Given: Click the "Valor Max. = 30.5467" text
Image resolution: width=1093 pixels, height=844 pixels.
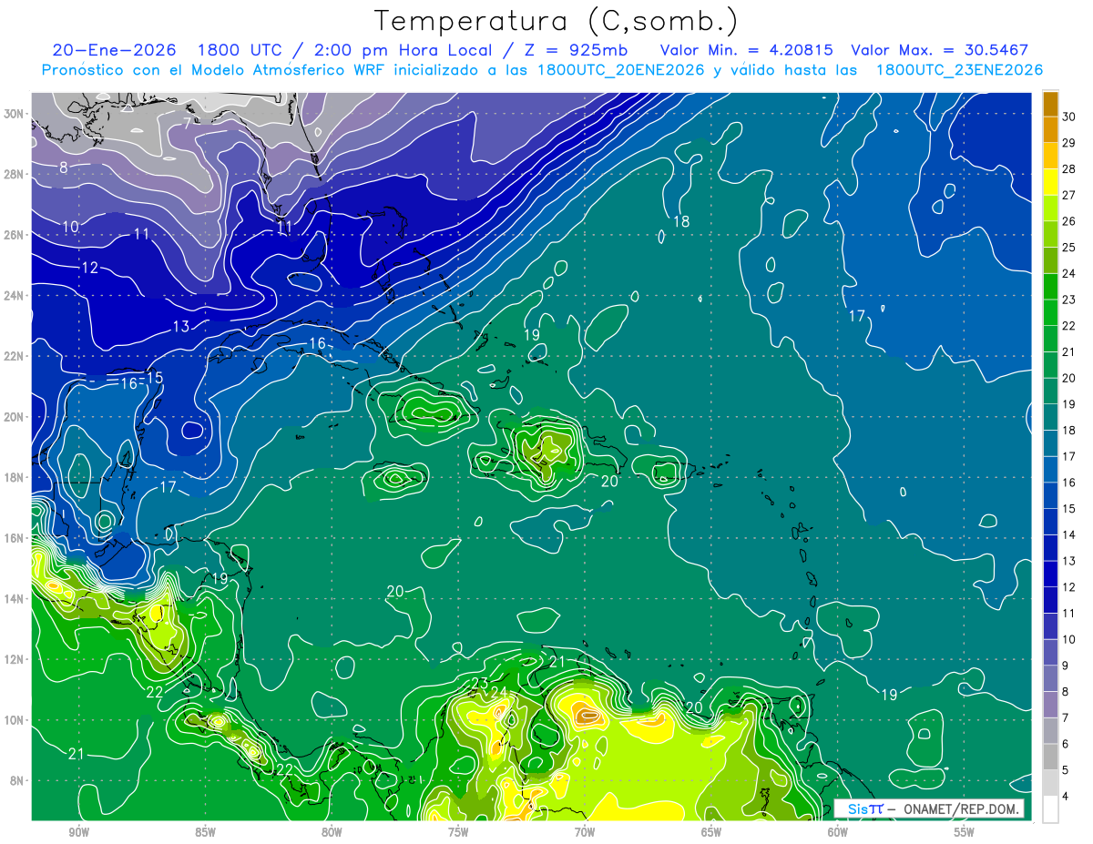Looking at the screenshot, I should pyautogui.click(x=939, y=50).
